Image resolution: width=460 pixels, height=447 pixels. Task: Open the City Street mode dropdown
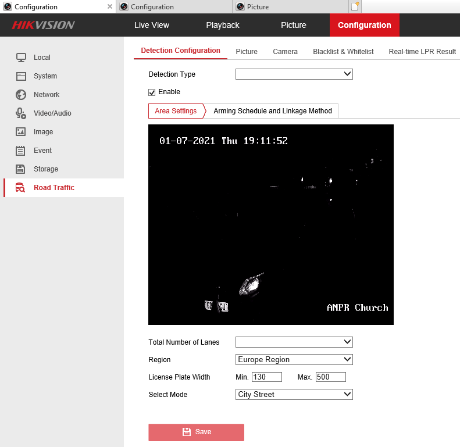pyautogui.click(x=294, y=394)
